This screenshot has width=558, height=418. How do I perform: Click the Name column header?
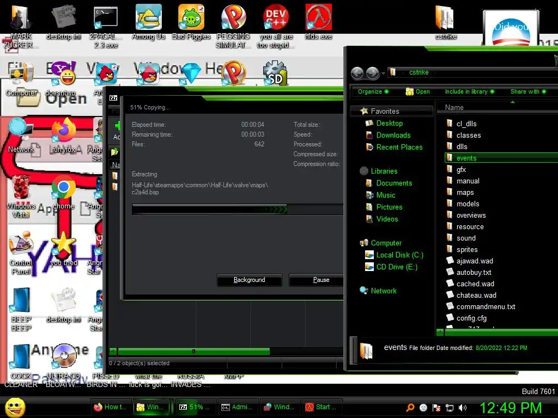497,107
